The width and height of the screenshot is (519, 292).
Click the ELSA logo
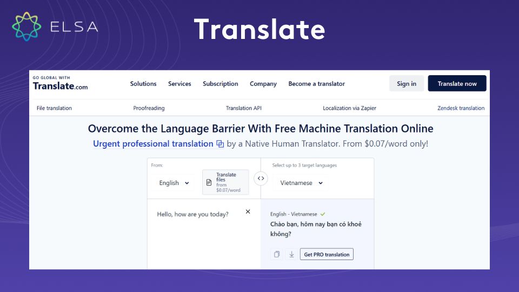pyautogui.click(x=55, y=26)
